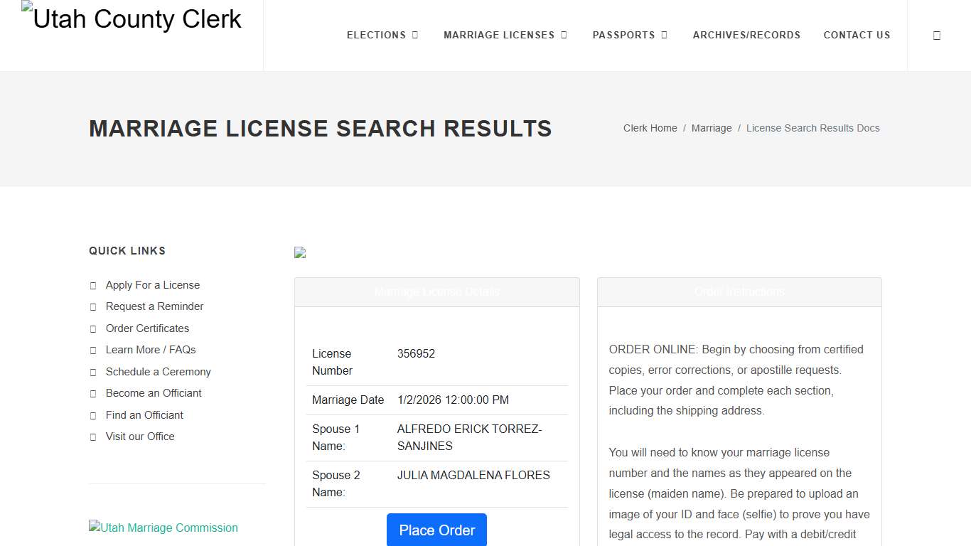Navigate to Clerk Home via the breadcrumb
The image size is (971, 546).
coord(650,128)
